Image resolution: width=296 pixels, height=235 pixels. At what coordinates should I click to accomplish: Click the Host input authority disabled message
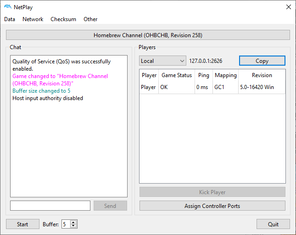click(x=48, y=98)
